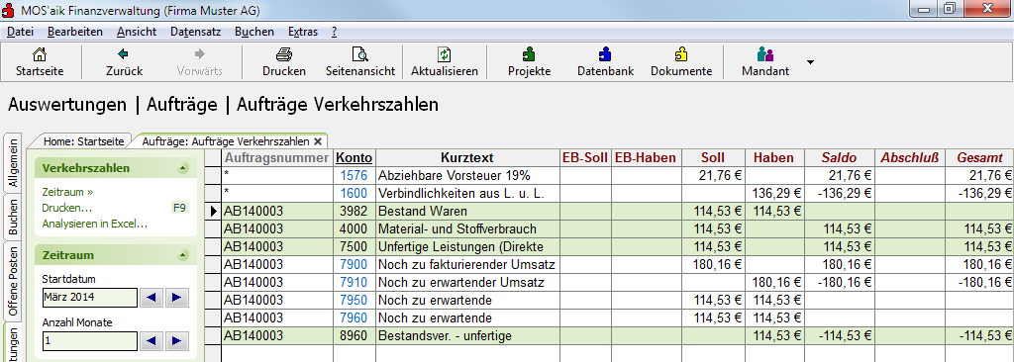Select cell Noch zu fakturierender Umsatz
This screenshot has height=362, width=1014.
click(x=467, y=264)
